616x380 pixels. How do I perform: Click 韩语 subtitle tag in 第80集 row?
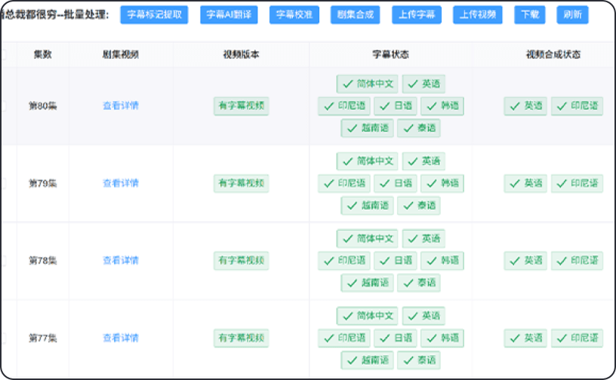pyautogui.click(x=442, y=106)
